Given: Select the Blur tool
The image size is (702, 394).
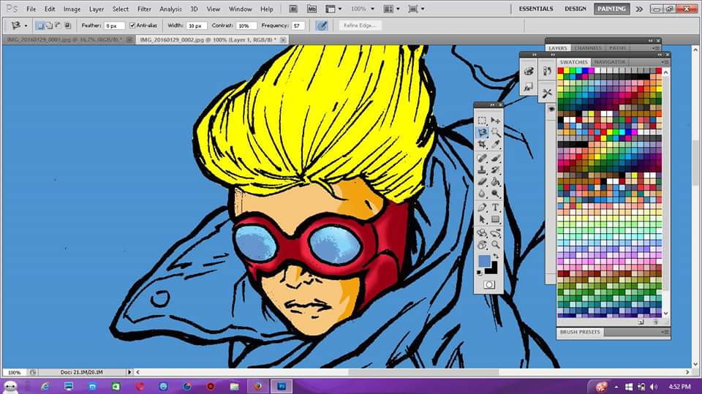Looking at the screenshot, I should (482, 194).
